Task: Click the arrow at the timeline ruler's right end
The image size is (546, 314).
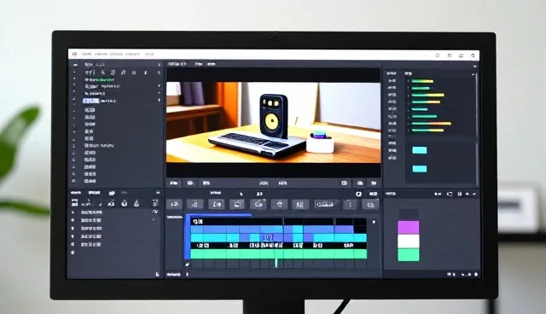Action: [x=374, y=222]
